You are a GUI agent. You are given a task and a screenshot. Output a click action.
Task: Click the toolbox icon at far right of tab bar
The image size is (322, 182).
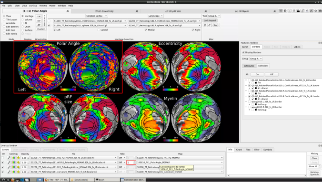pos(320,11)
